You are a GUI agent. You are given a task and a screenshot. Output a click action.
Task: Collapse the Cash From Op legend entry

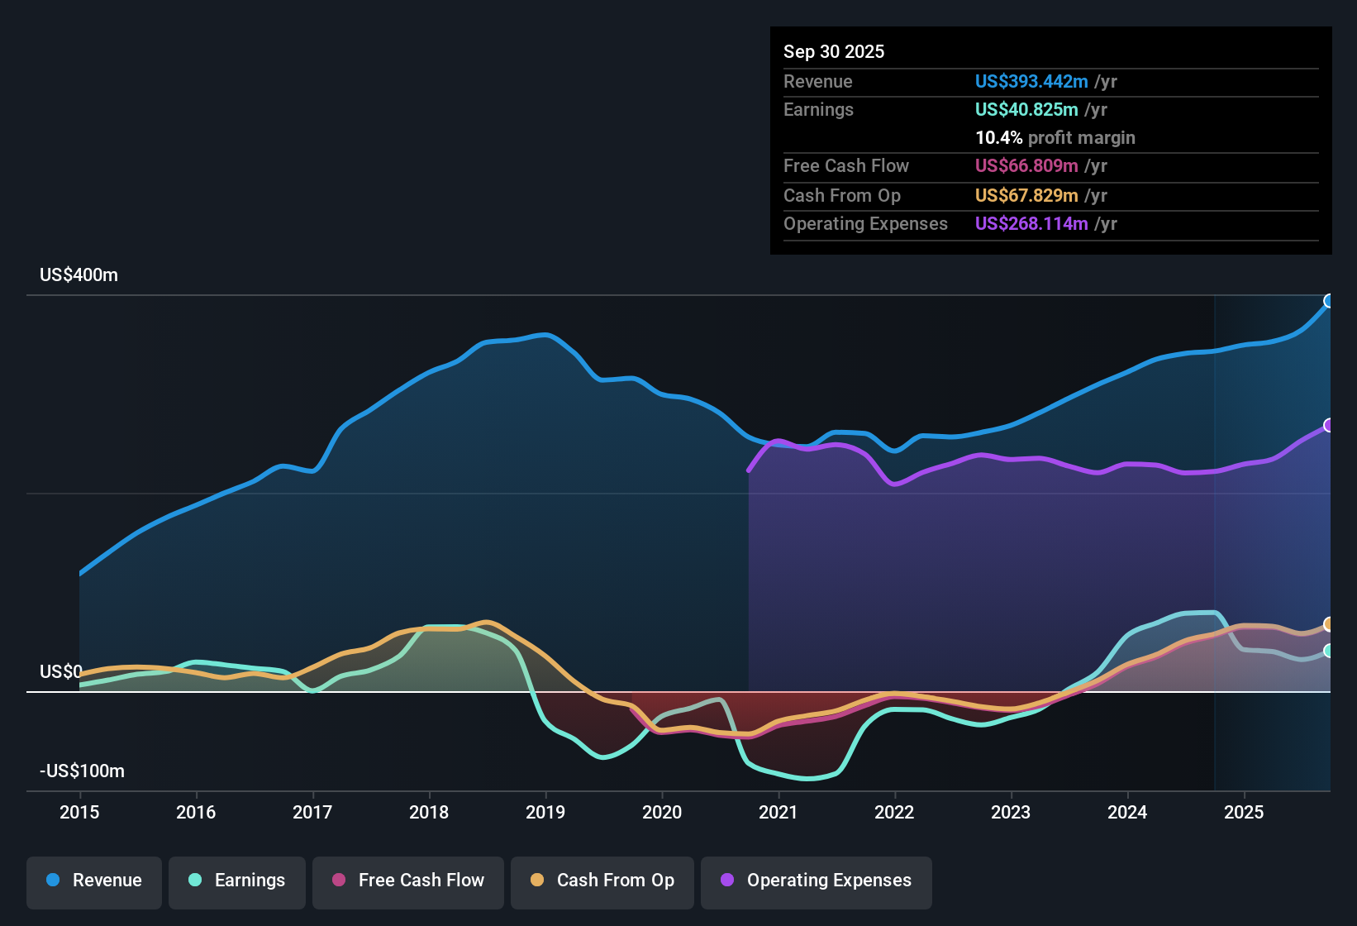pos(602,881)
